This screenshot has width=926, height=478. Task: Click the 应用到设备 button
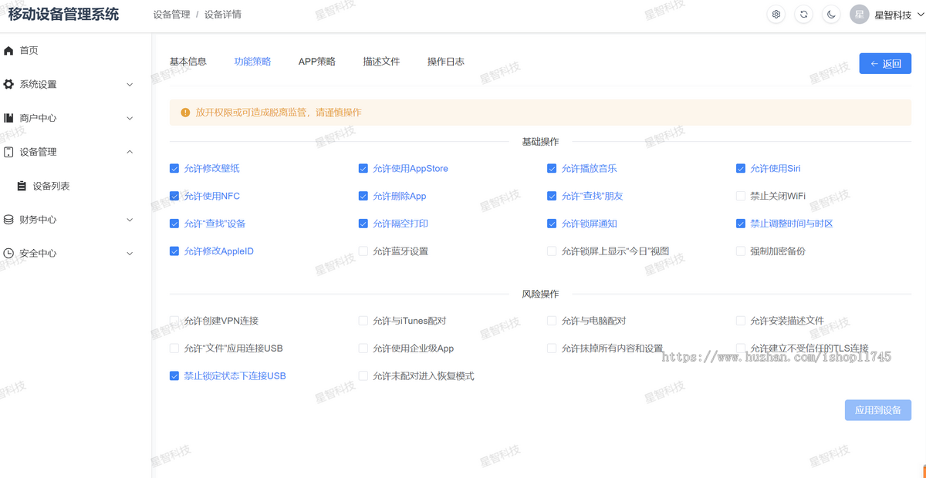[878, 410]
